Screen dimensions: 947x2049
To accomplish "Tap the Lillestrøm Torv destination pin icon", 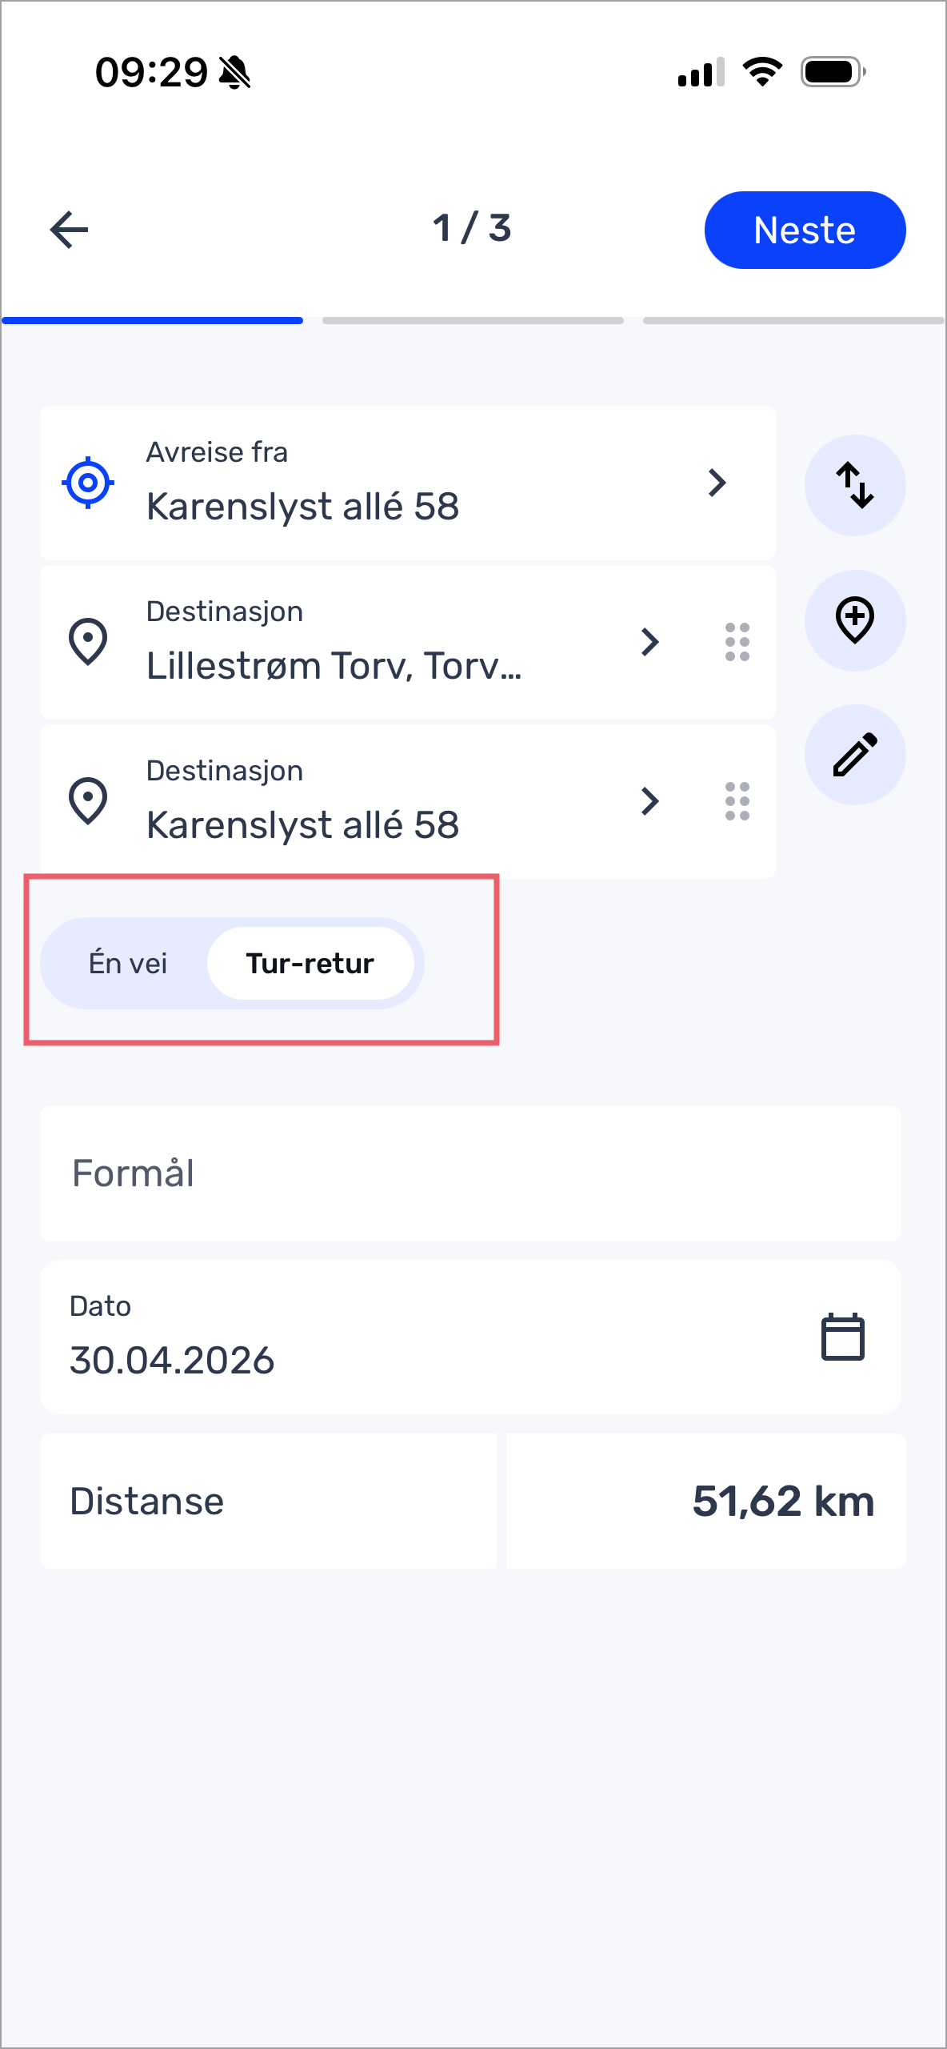I will click(88, 642).
